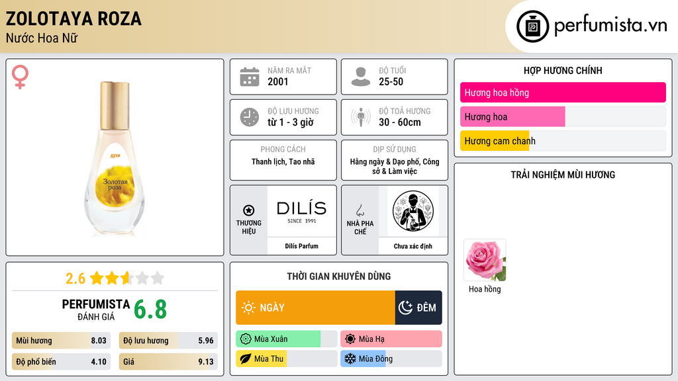Click the Zolotaya Roza perfume bottle image
678x381 pixels.
click(x=115, y=158)
